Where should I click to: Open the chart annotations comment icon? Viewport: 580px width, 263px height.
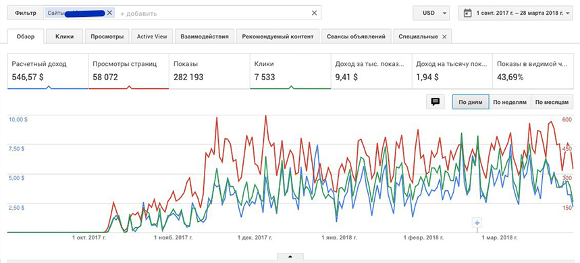tap(436, 102)
